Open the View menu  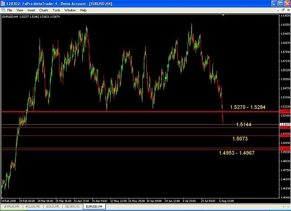20,10
